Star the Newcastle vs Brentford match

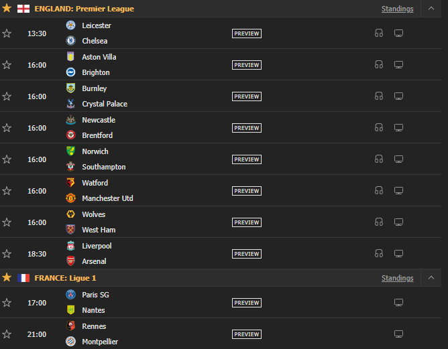pyautogui.click(x=7, y=128)
